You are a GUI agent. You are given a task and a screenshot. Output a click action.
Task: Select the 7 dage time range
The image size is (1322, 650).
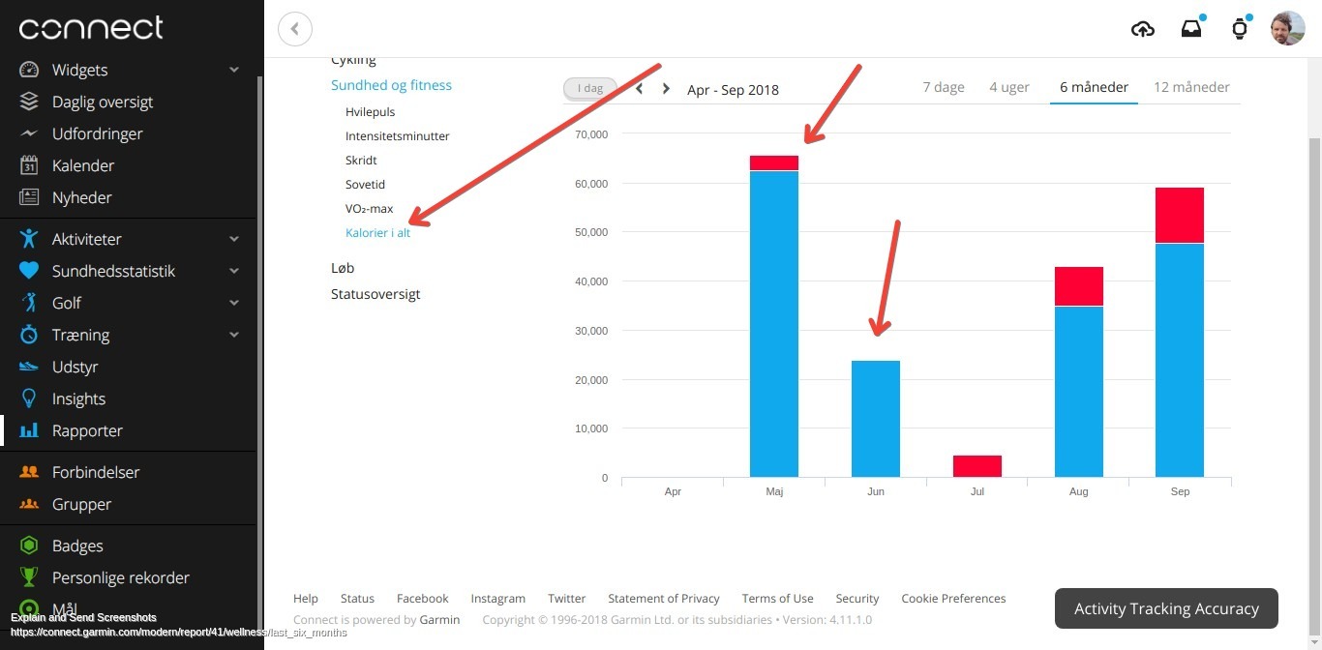tap(943, 87)
